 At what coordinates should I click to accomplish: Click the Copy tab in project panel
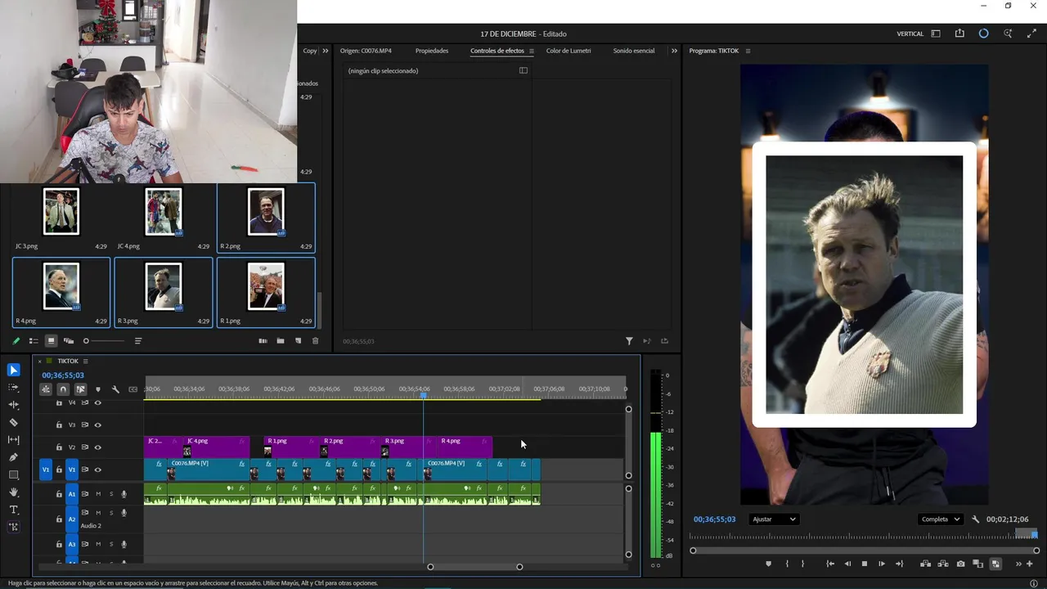310,51
